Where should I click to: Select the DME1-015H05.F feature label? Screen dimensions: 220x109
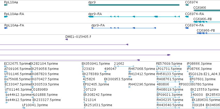(78, 37)
